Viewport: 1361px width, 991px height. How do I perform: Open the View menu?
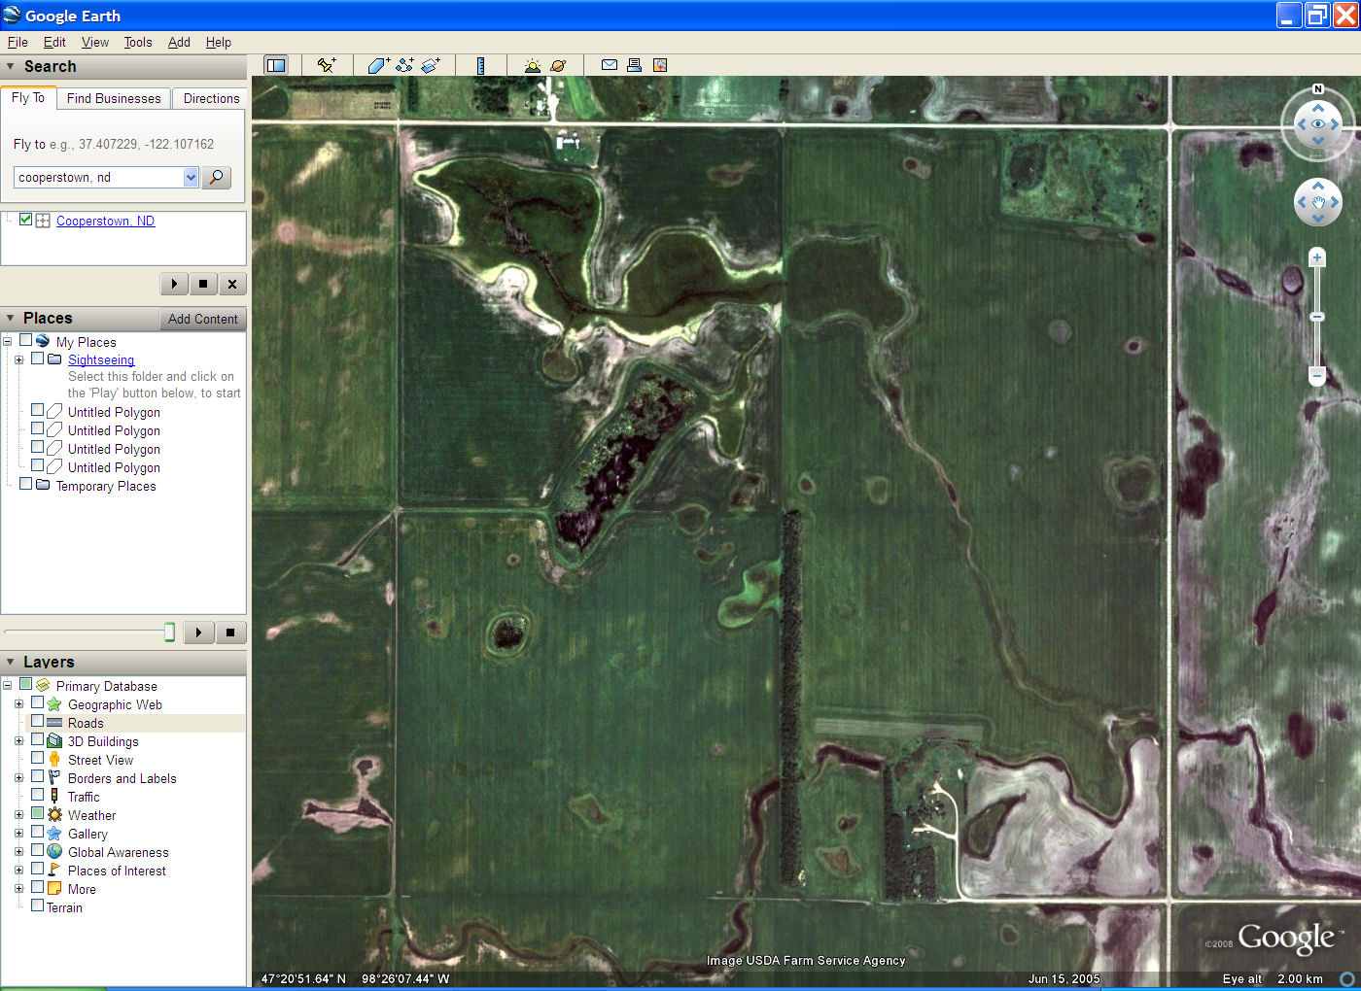click(95, 43)
